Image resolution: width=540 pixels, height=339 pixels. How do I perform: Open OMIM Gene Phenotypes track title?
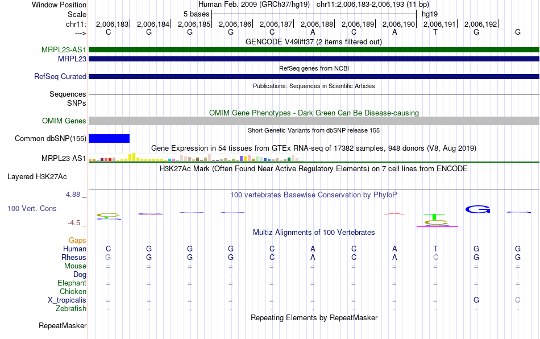(314, 113)
